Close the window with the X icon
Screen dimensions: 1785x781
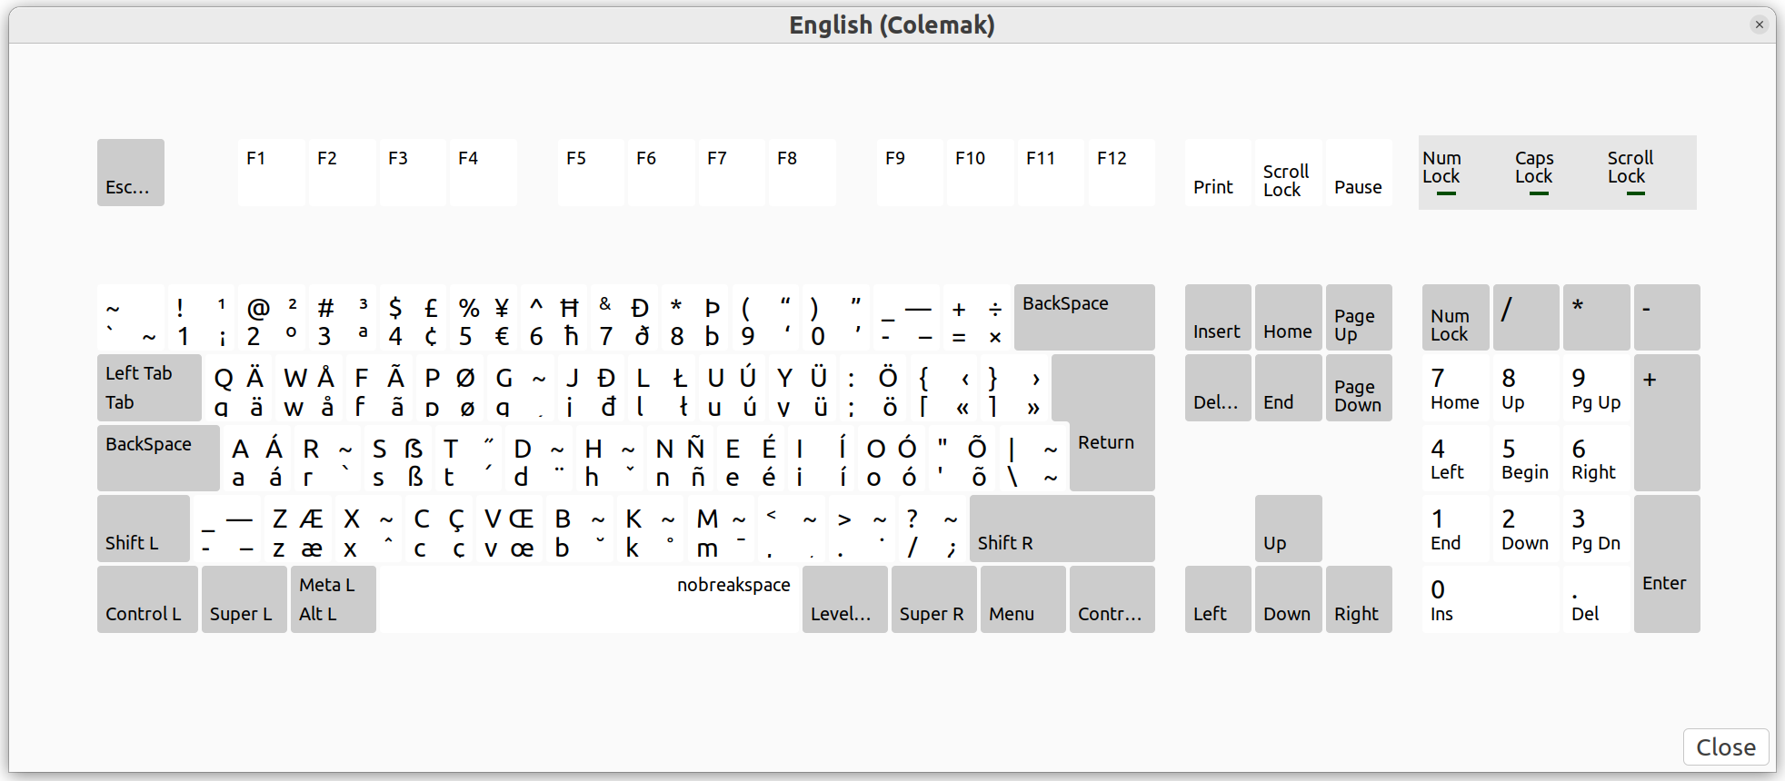[1760, 25]
